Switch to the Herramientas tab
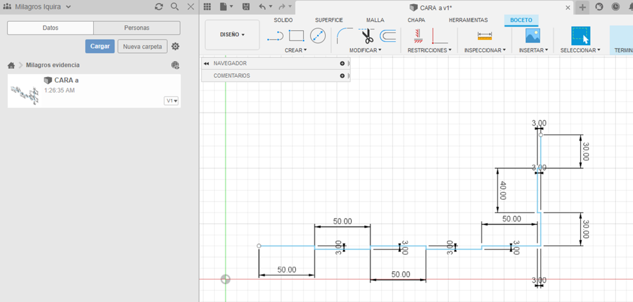Image resolution: width=633 pixels, height=302 pixels. coord(469,20)
